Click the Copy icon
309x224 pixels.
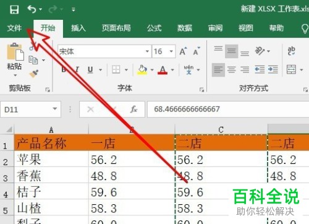coord(33,60)
